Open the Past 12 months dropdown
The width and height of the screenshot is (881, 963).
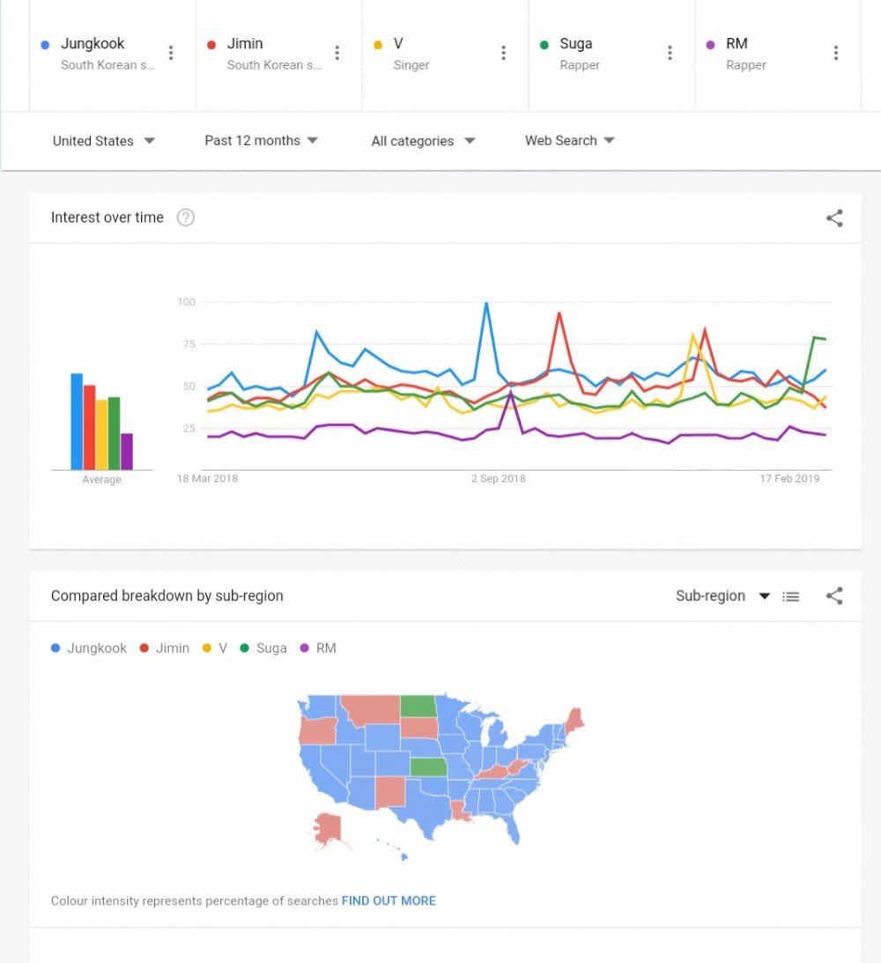click(x=262, y=141)
